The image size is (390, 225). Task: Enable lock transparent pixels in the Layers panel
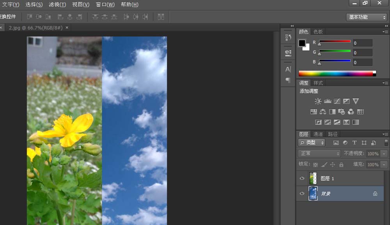[316, 164]
